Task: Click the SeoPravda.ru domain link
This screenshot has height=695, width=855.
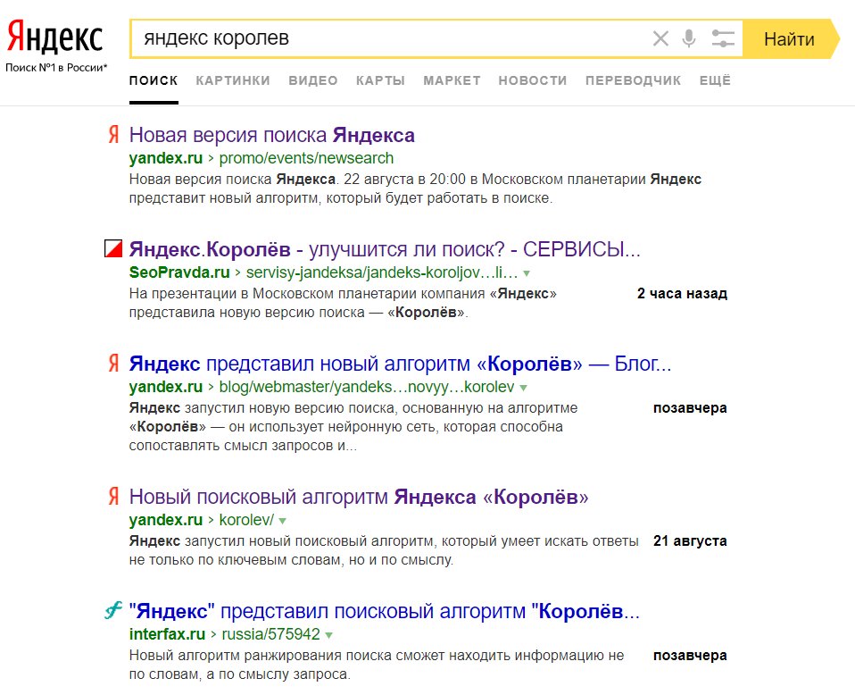Action: 179,272
